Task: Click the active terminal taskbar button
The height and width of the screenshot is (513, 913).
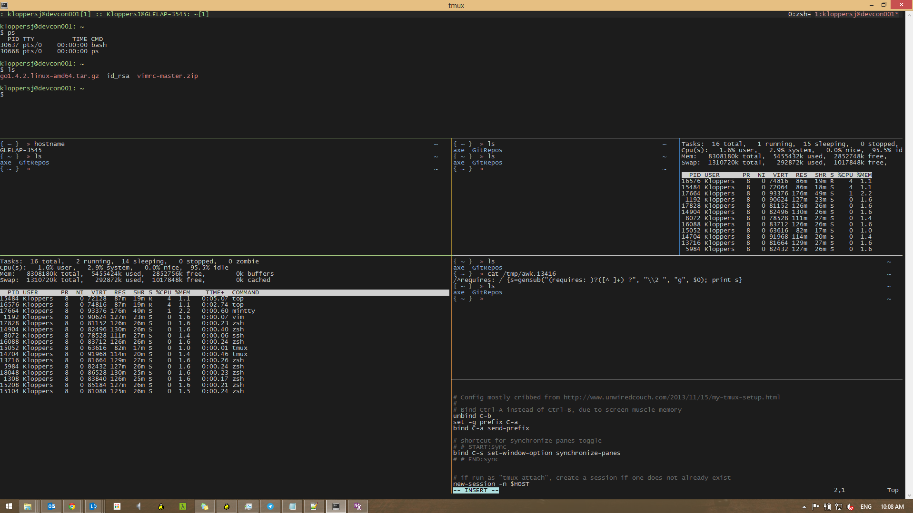Action: (336, 506)
